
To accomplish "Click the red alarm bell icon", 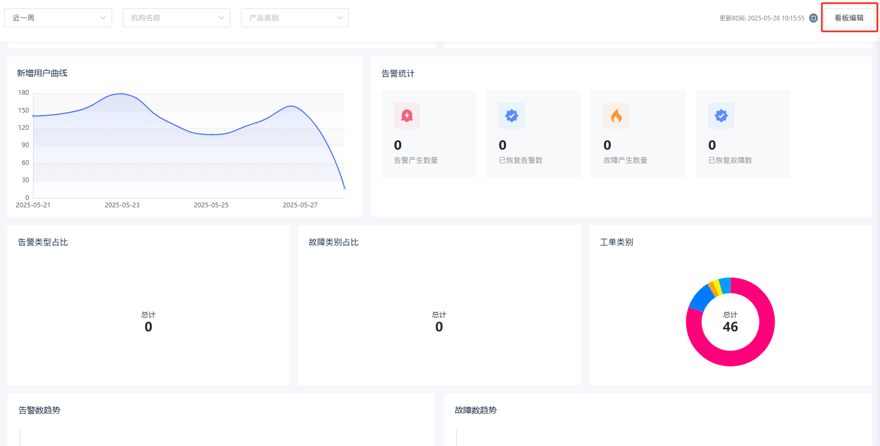I will pos(407,116).
